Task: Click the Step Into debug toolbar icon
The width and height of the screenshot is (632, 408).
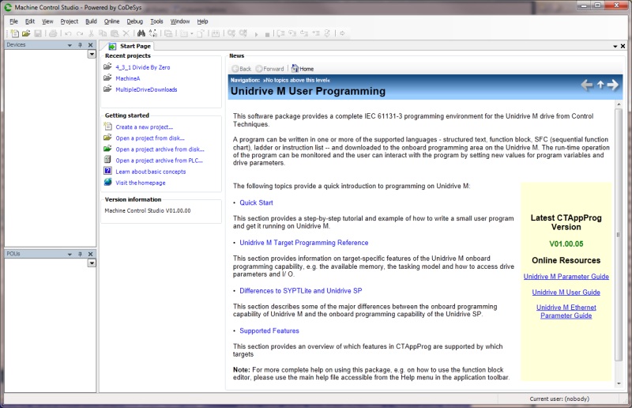Action: tap(292, 33)
